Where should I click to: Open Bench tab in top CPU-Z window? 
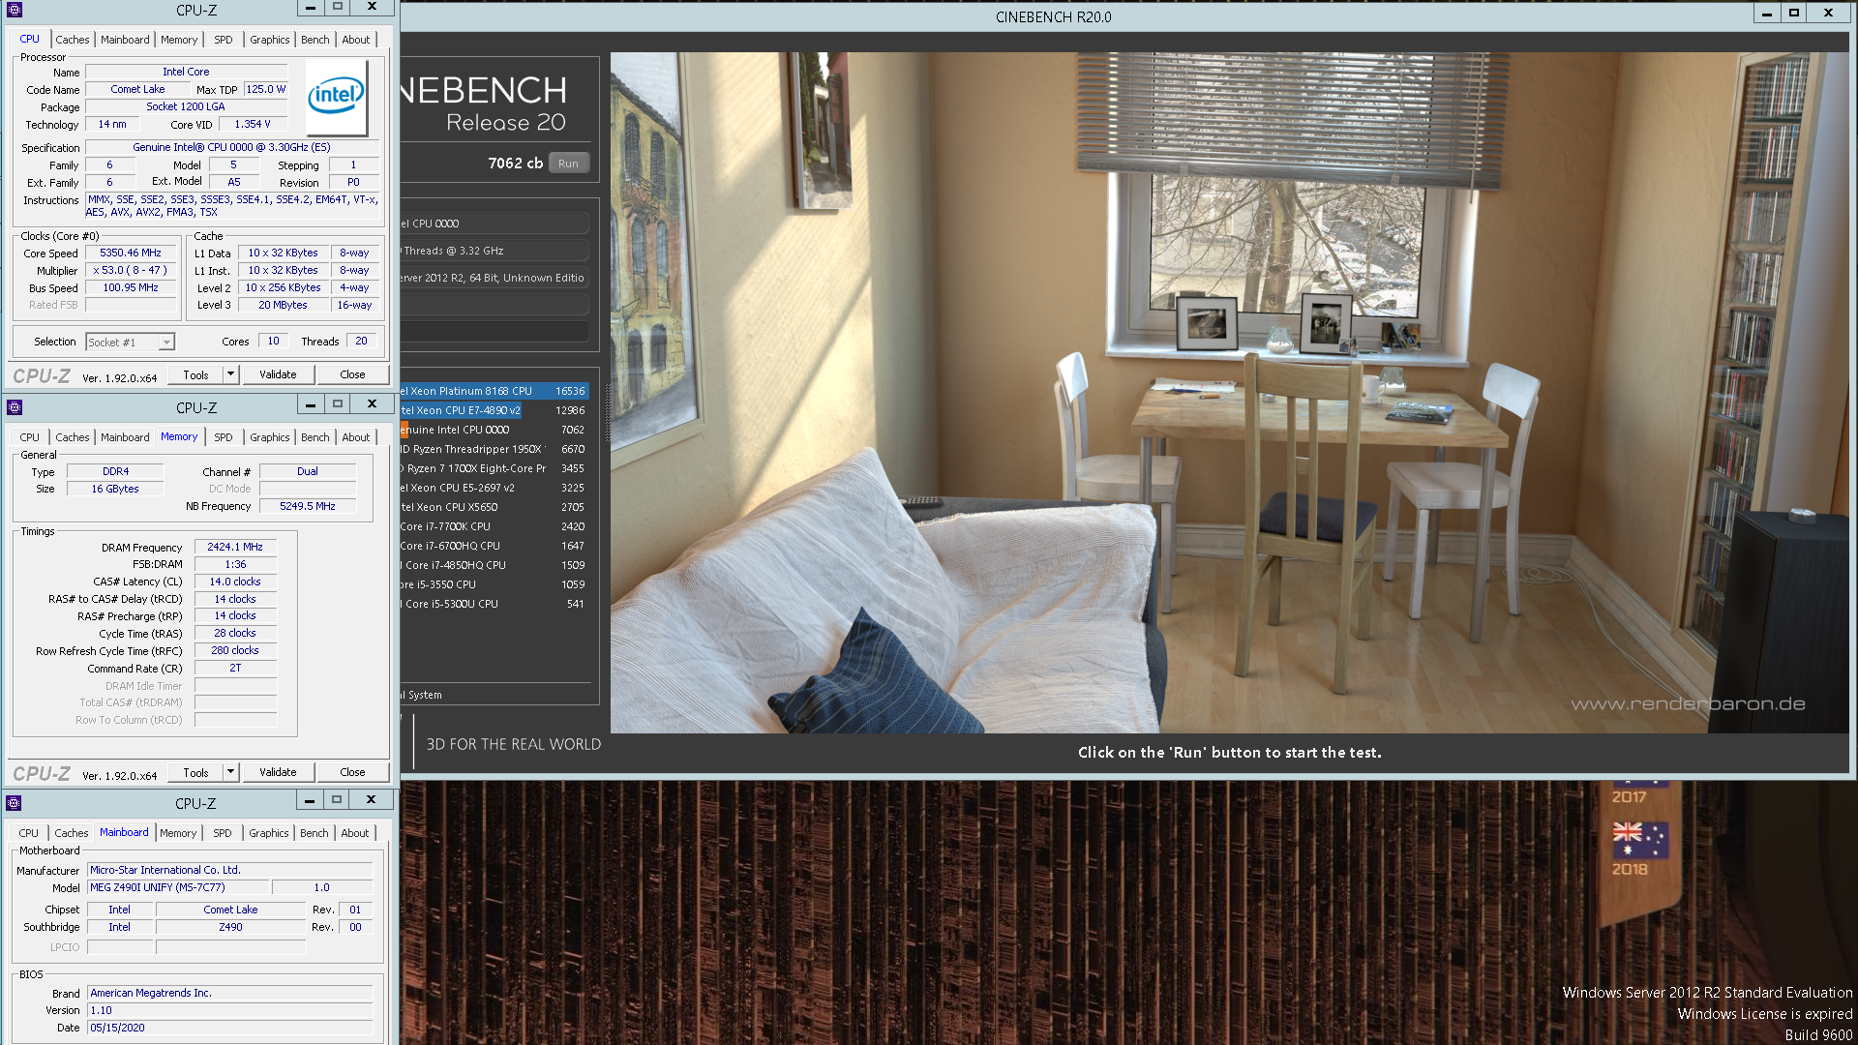click(315, 40)
